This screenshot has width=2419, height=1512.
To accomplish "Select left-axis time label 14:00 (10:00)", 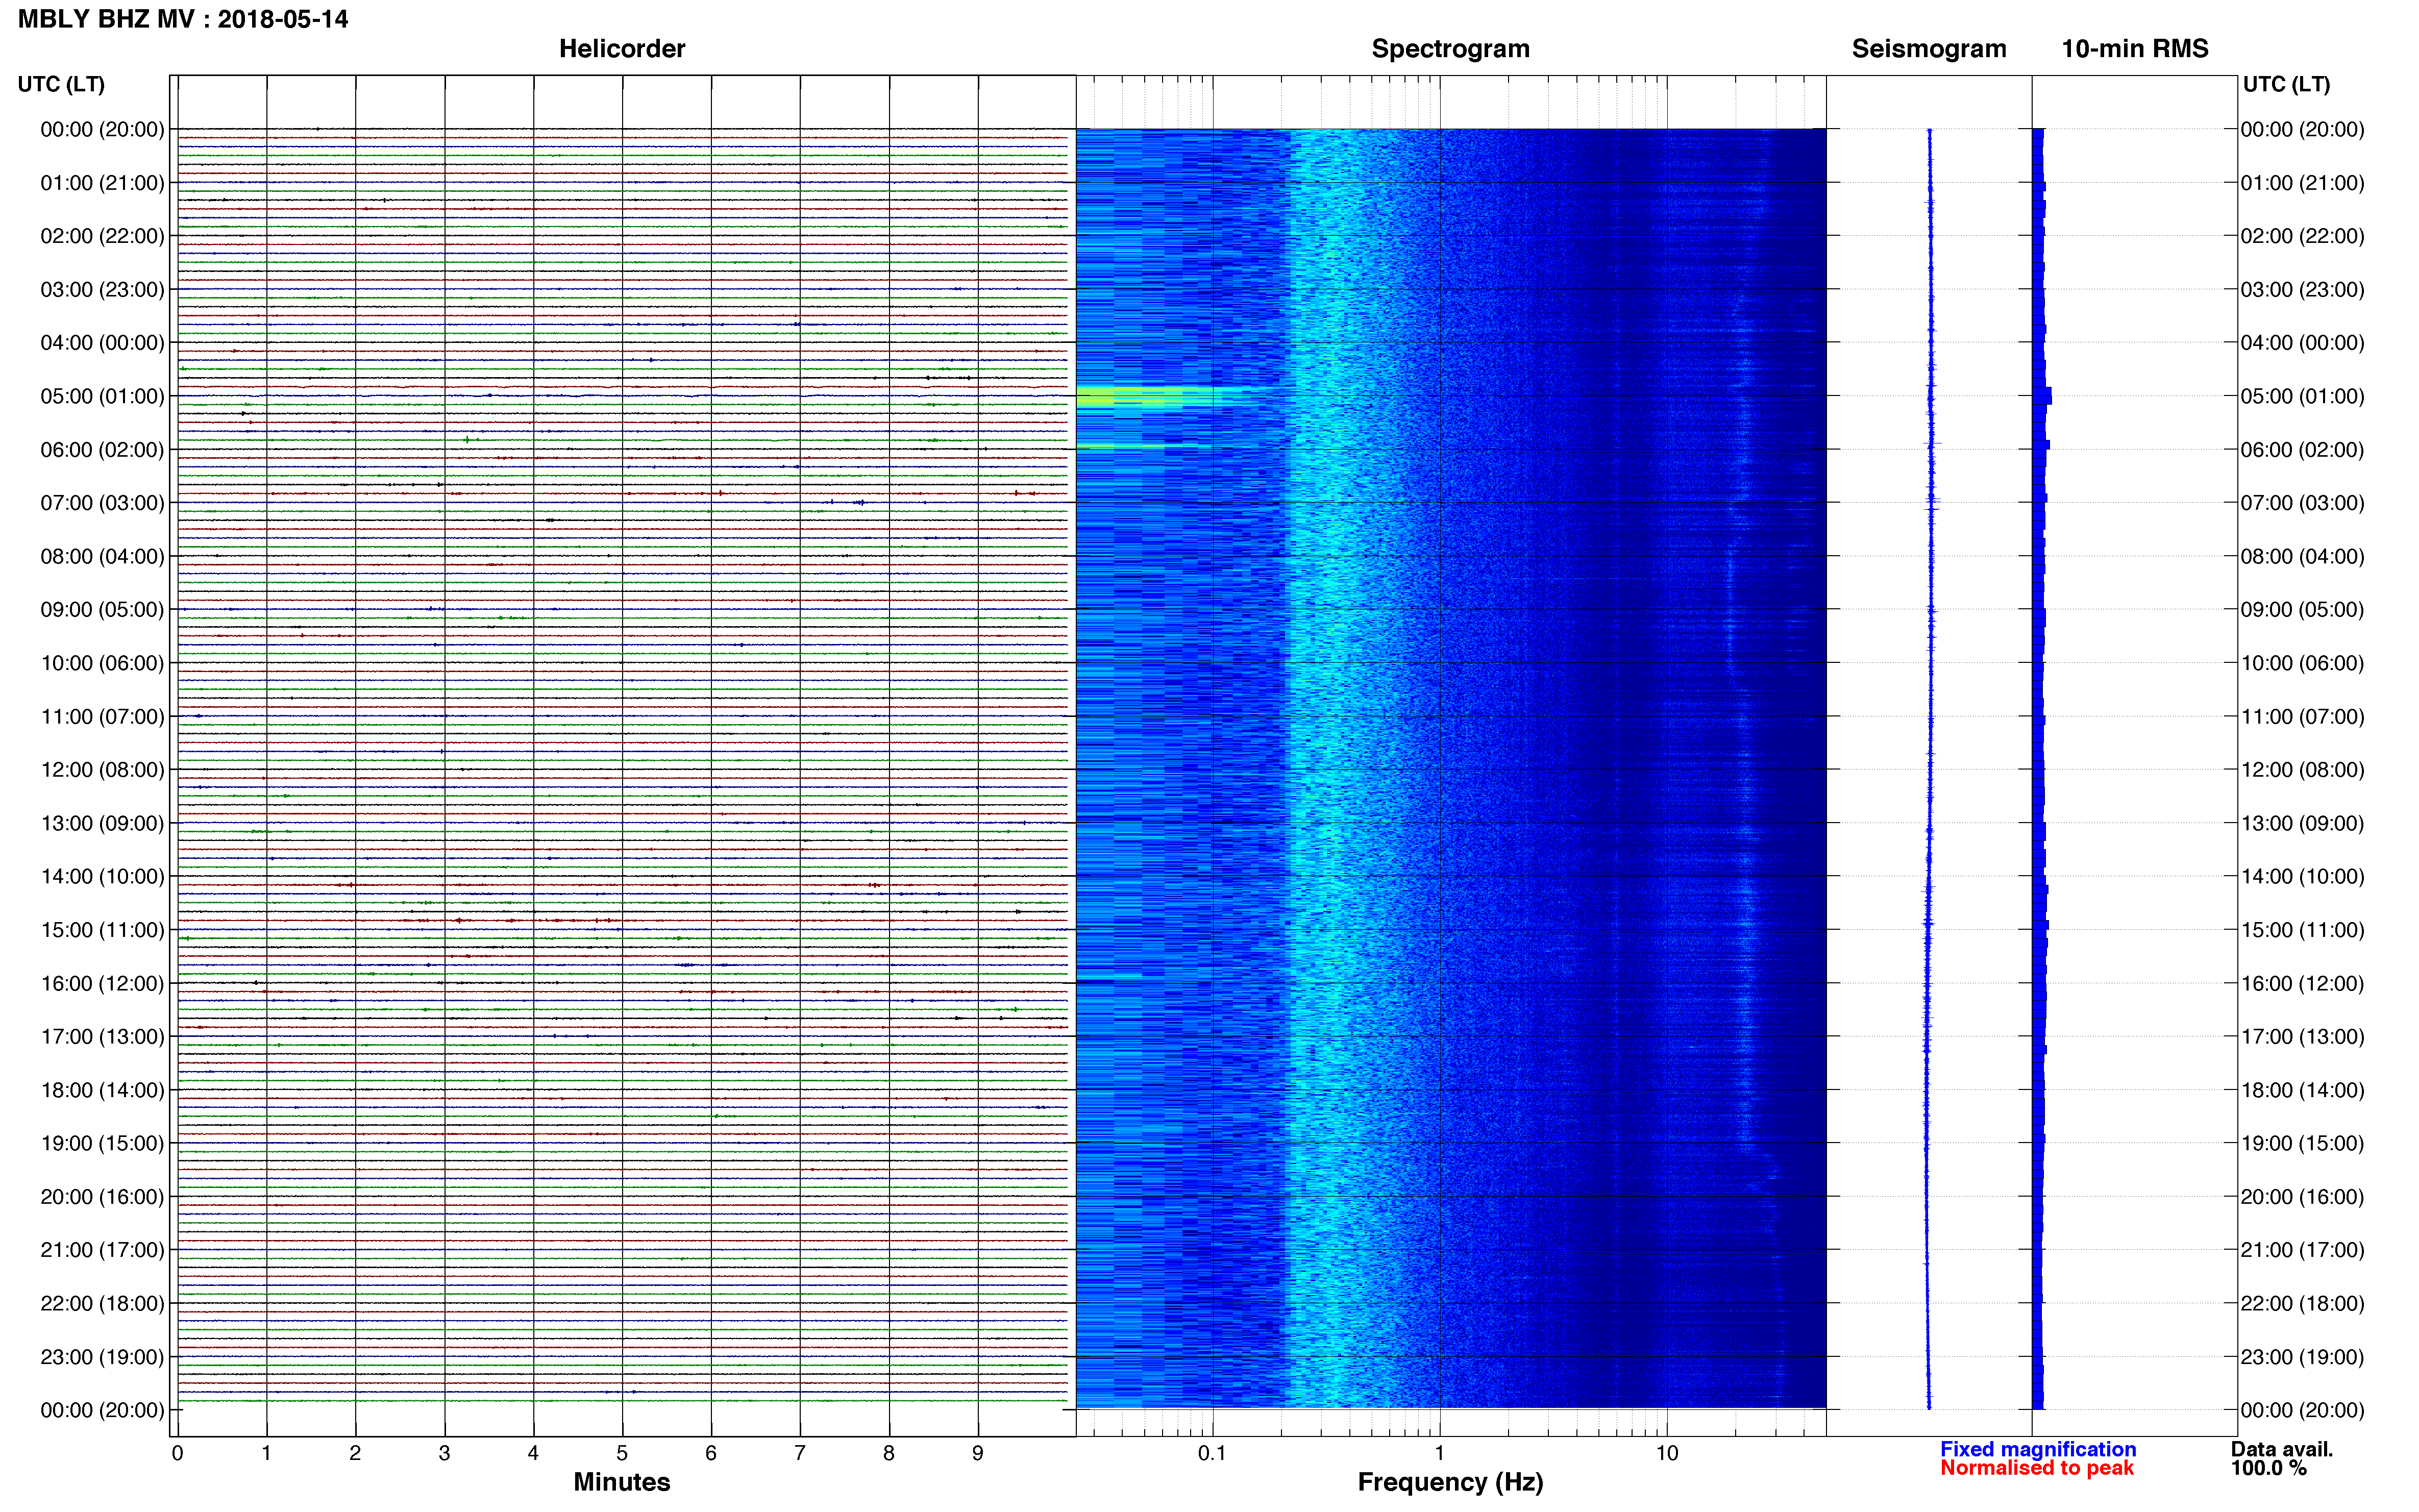I will click(x=102, y=877).
